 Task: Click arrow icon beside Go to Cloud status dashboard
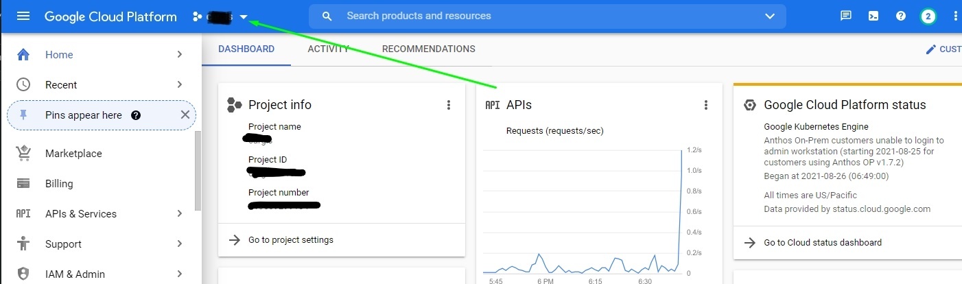(751, 243)
